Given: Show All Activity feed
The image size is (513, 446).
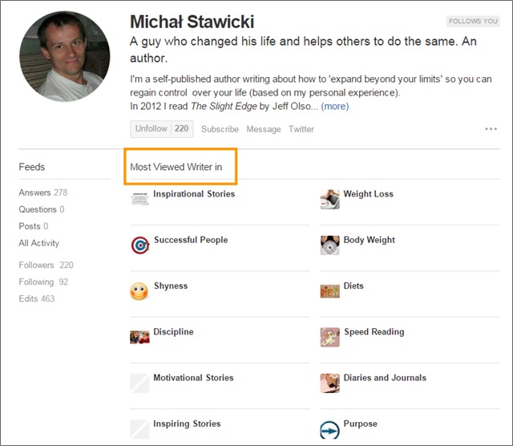Looking at the screenshot, I should coord(39,243).
